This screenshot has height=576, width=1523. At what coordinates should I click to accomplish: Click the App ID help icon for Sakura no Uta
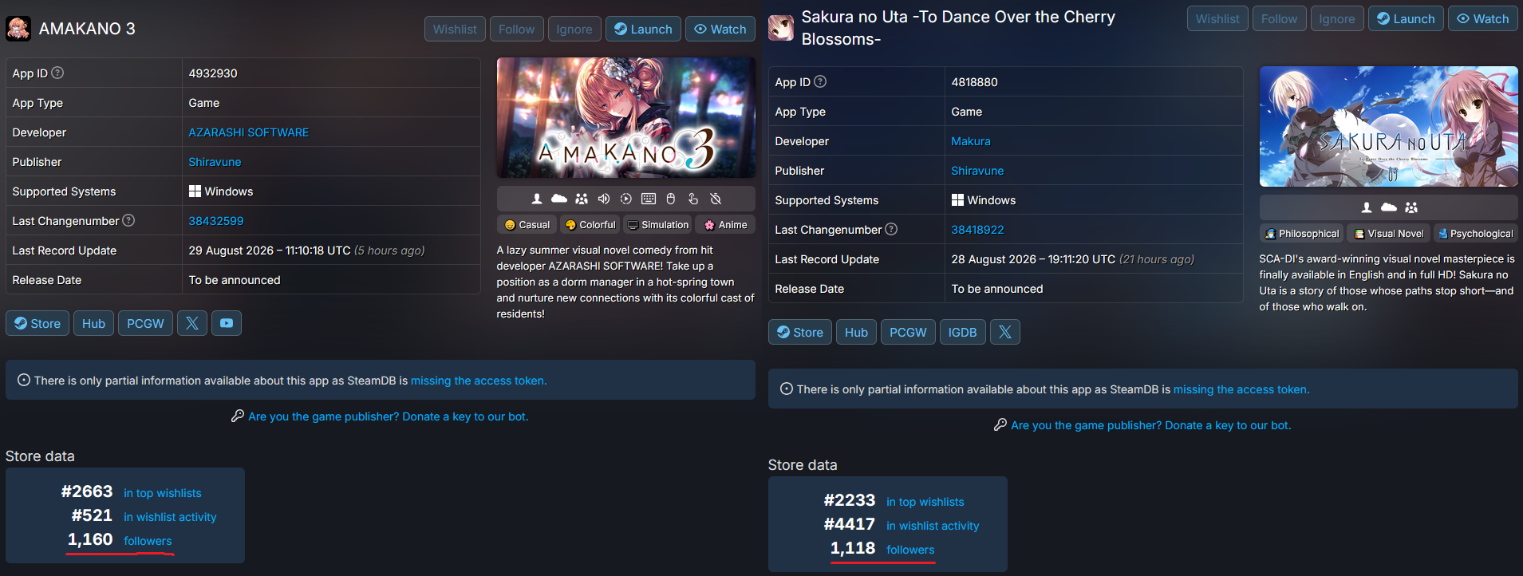820,81
